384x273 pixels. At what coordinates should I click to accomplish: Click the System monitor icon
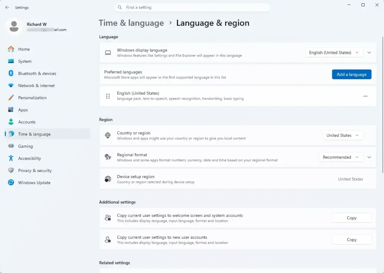[11, 61]
